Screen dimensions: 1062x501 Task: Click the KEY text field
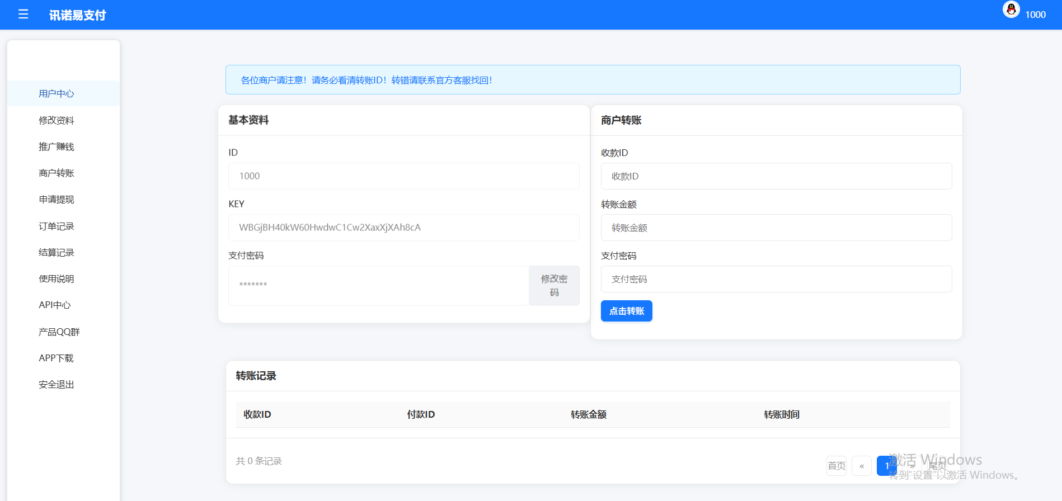(403, 228)
